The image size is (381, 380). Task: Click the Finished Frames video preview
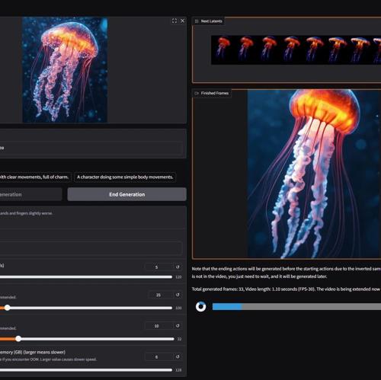pos(314,174)
